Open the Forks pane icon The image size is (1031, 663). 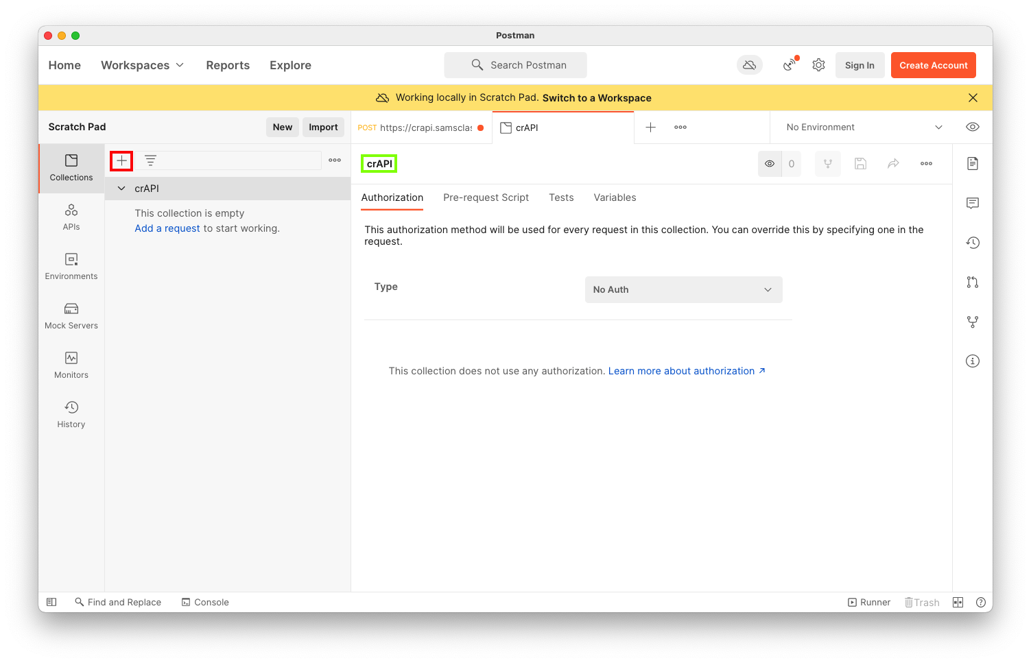pos(973,322)
